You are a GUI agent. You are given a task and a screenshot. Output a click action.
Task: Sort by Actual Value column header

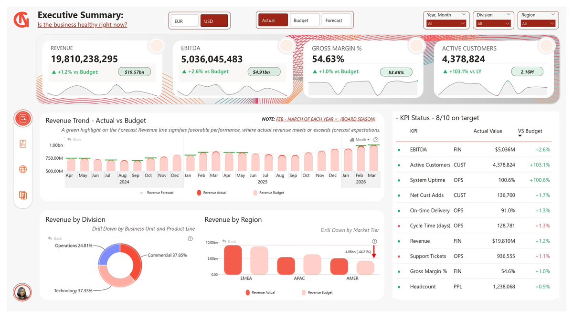[x=488, y=131]
